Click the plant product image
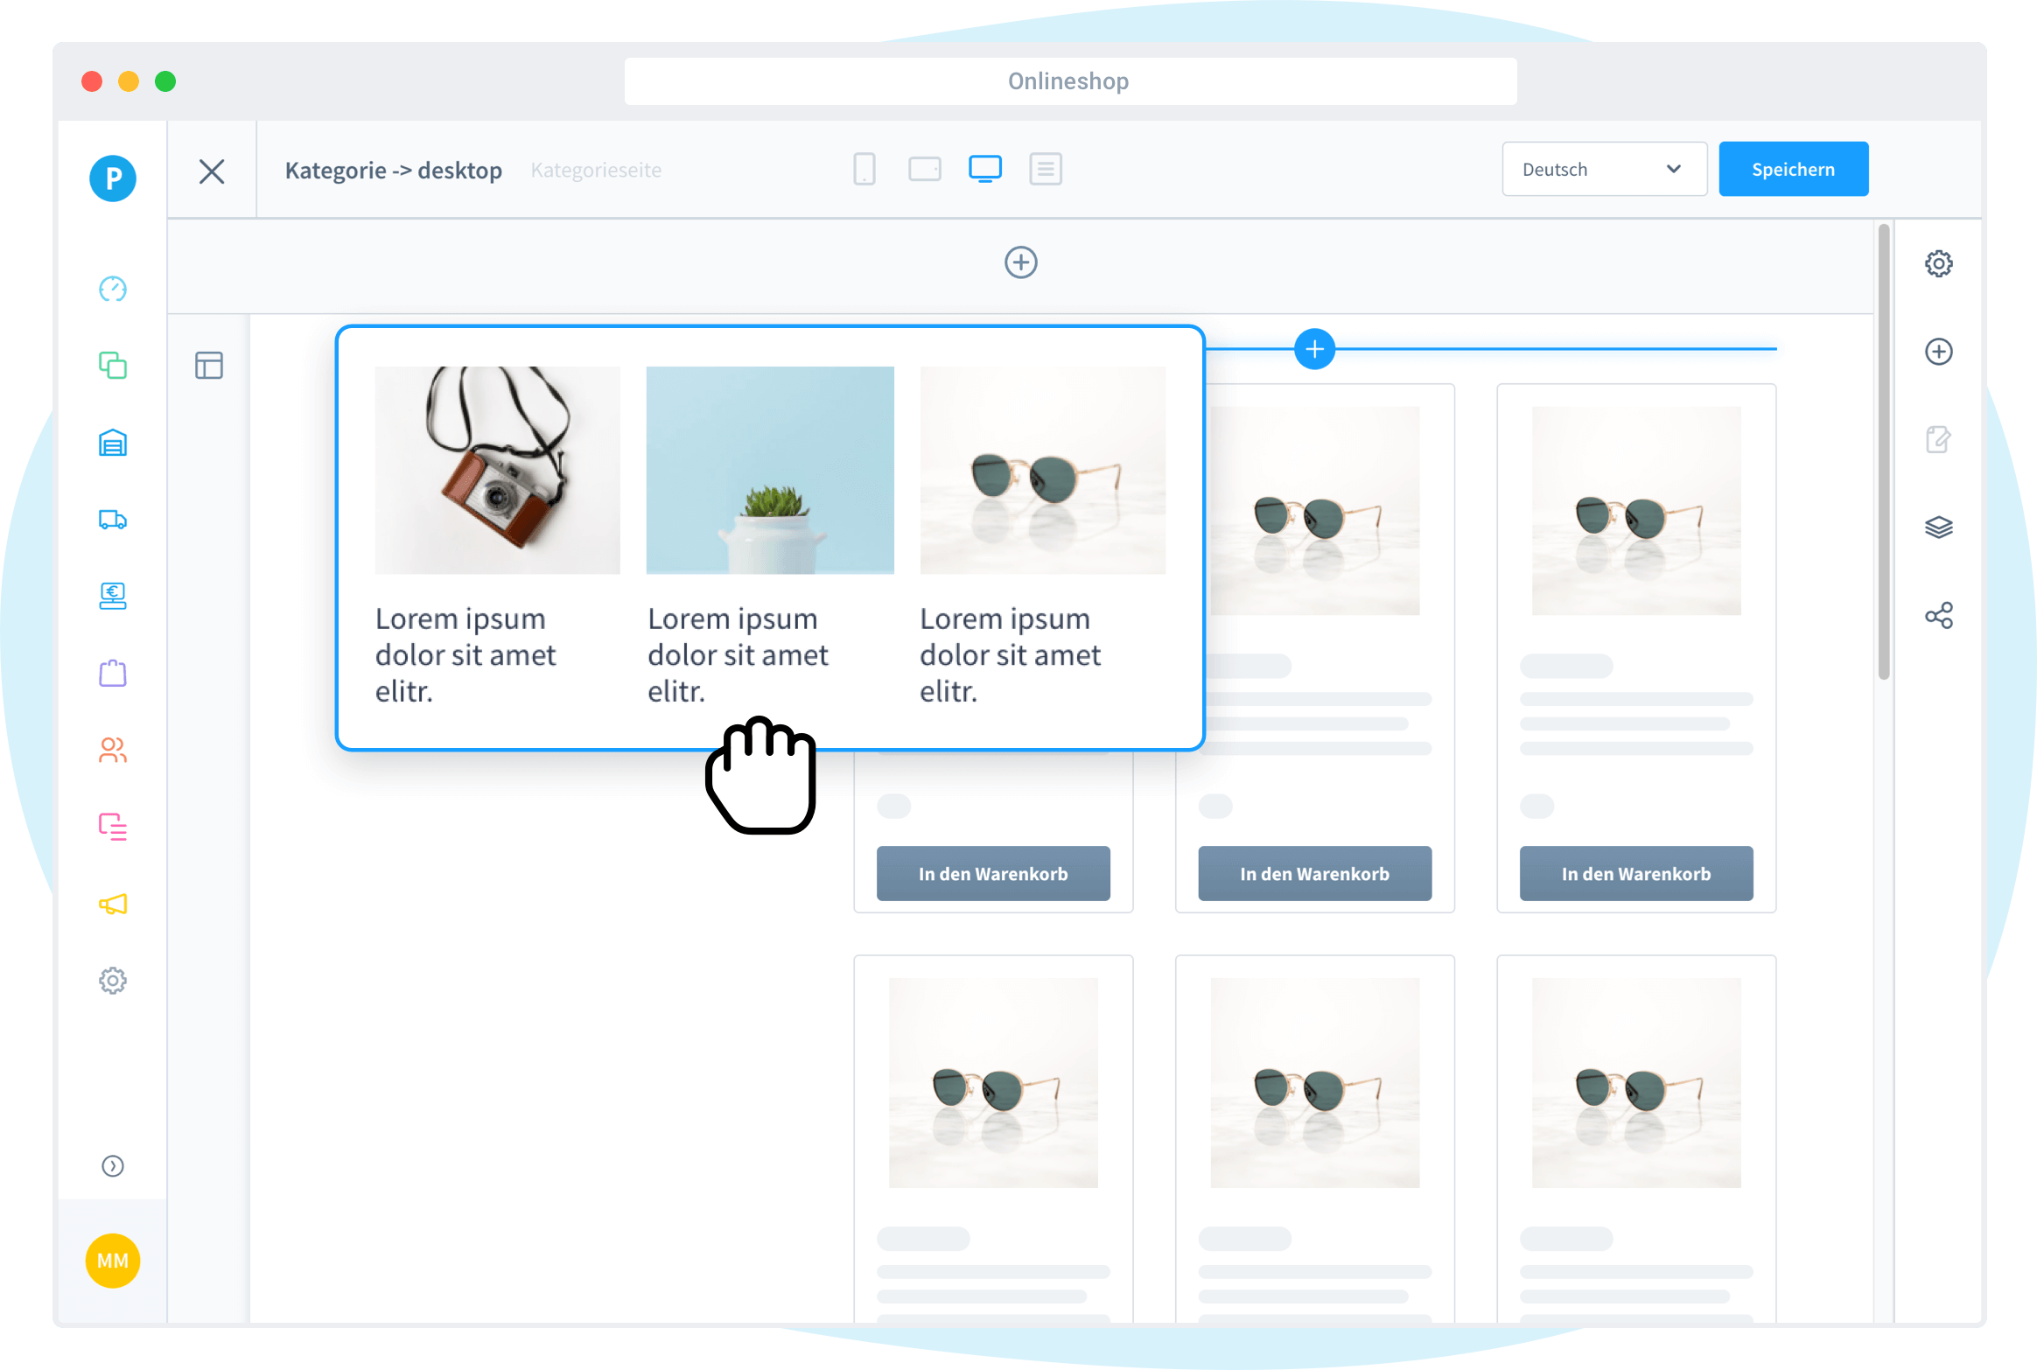This screenshot has height=1370, width=2037. point(770,470)
